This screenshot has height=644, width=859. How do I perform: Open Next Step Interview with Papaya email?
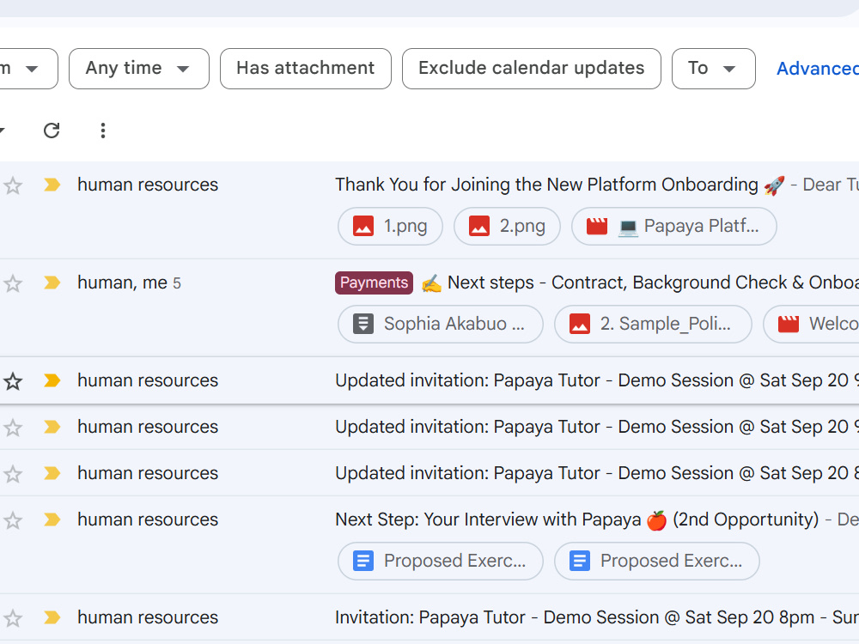pyautogui.click(x=429, y=545)
